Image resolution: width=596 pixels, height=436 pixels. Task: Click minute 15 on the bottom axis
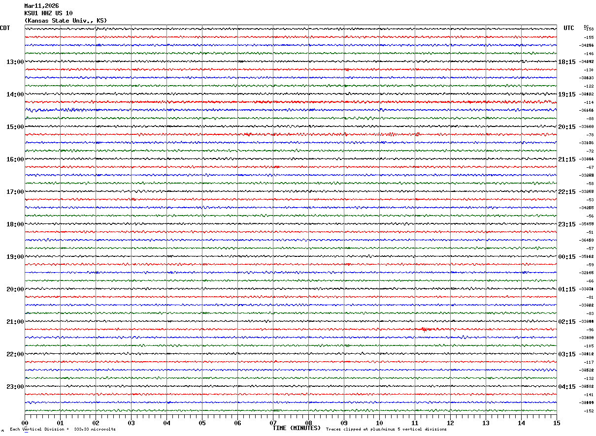[557, 423]
